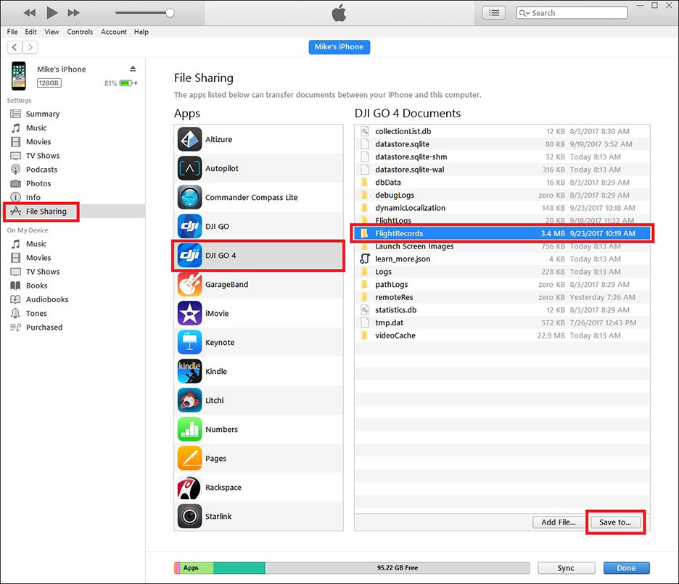Open Audiobooks under On My Device
The image size is (679, 584).
(46, 299)
